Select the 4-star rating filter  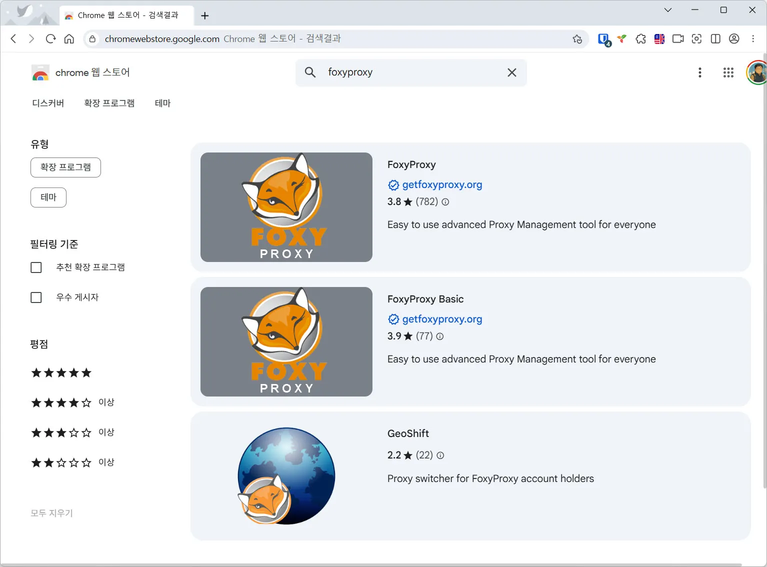61,402
